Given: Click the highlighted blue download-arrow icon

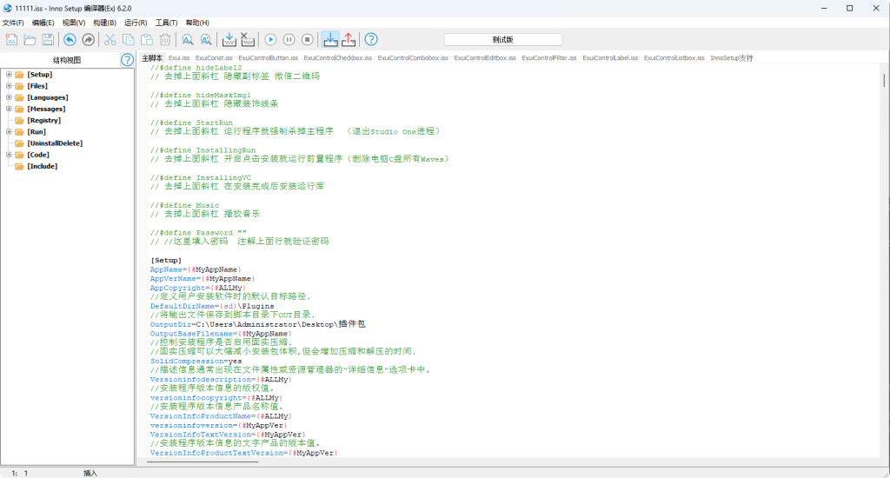Looking at the screenshot, I should (x=330, y=40).
